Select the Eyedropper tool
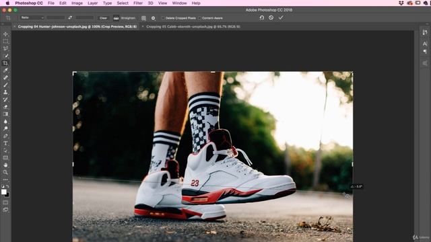Screen dimensions: 431x242 (5, 70)
